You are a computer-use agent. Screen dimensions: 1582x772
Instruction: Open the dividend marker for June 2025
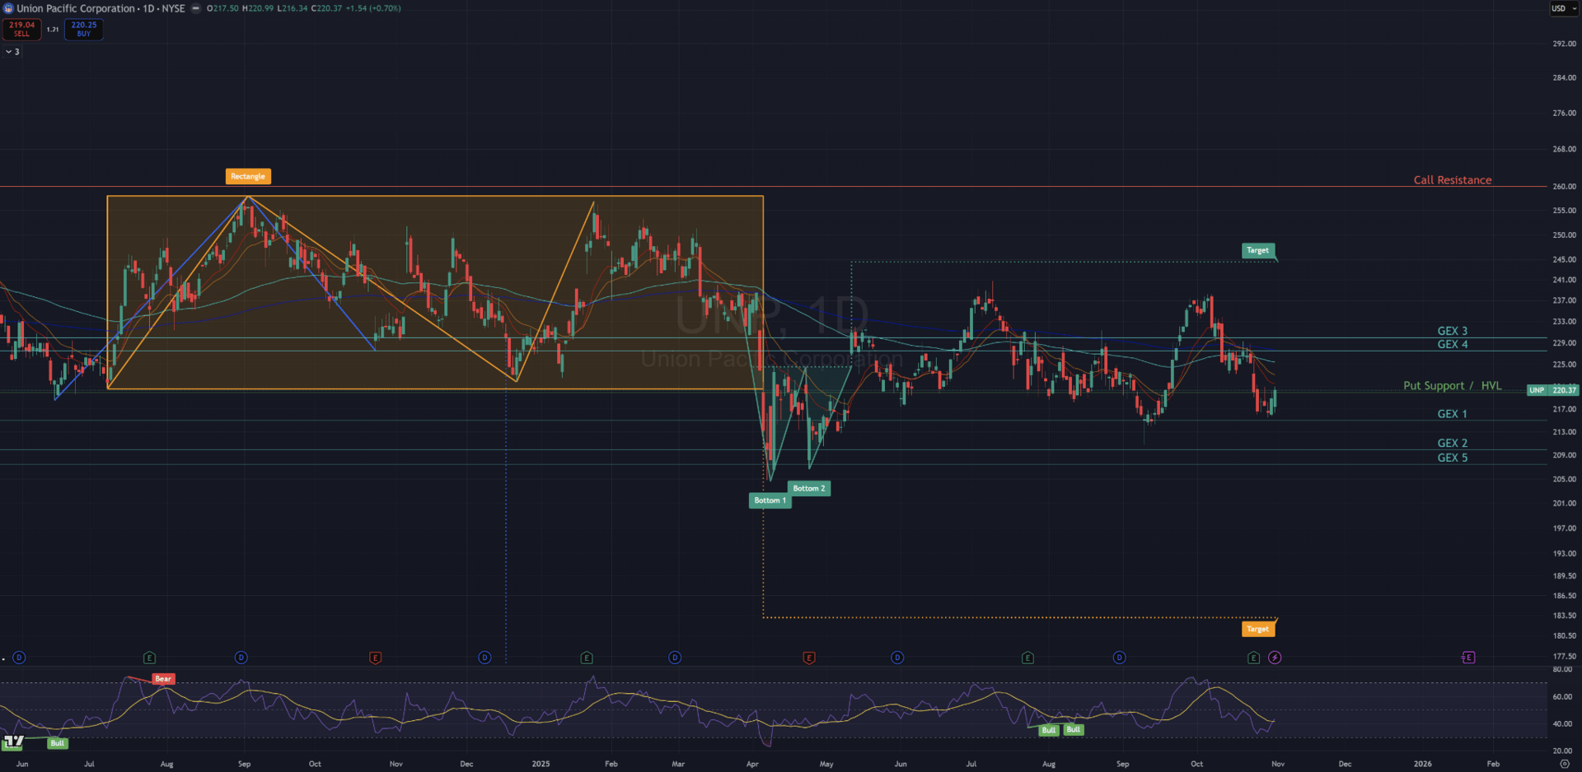click(x=897, y=658)
